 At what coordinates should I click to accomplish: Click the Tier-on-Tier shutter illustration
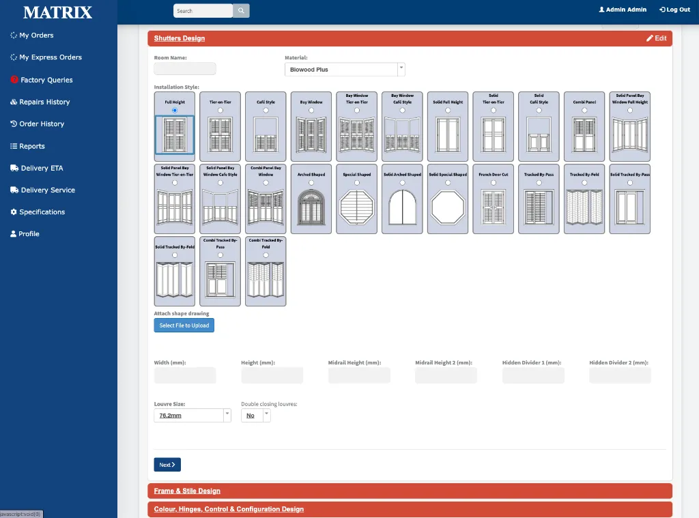tap(220, 134)
